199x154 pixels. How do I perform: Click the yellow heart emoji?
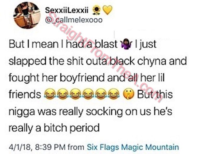(x=107, y=10)
